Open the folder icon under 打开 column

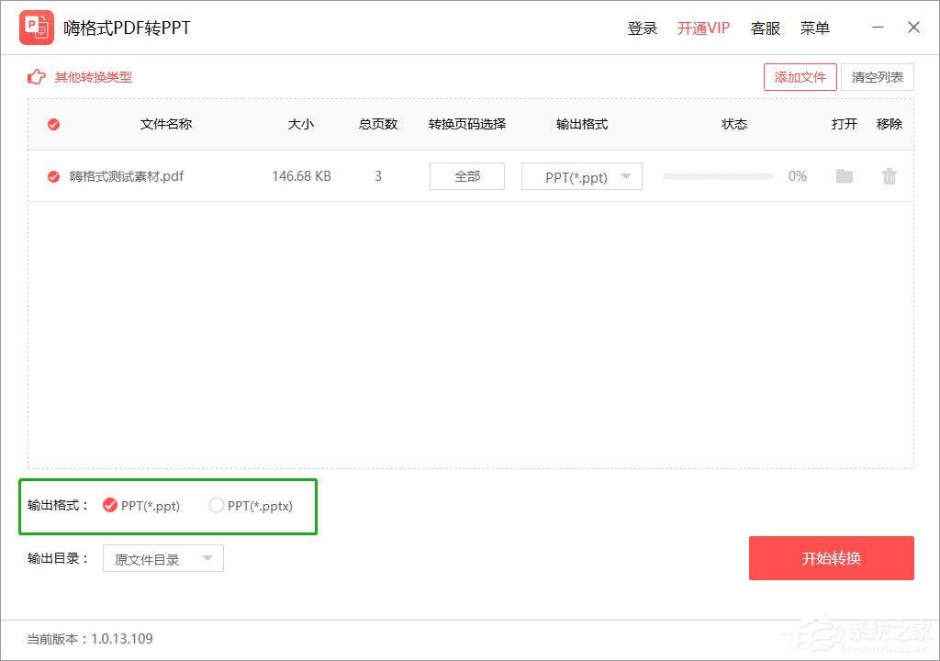(844, 176)
